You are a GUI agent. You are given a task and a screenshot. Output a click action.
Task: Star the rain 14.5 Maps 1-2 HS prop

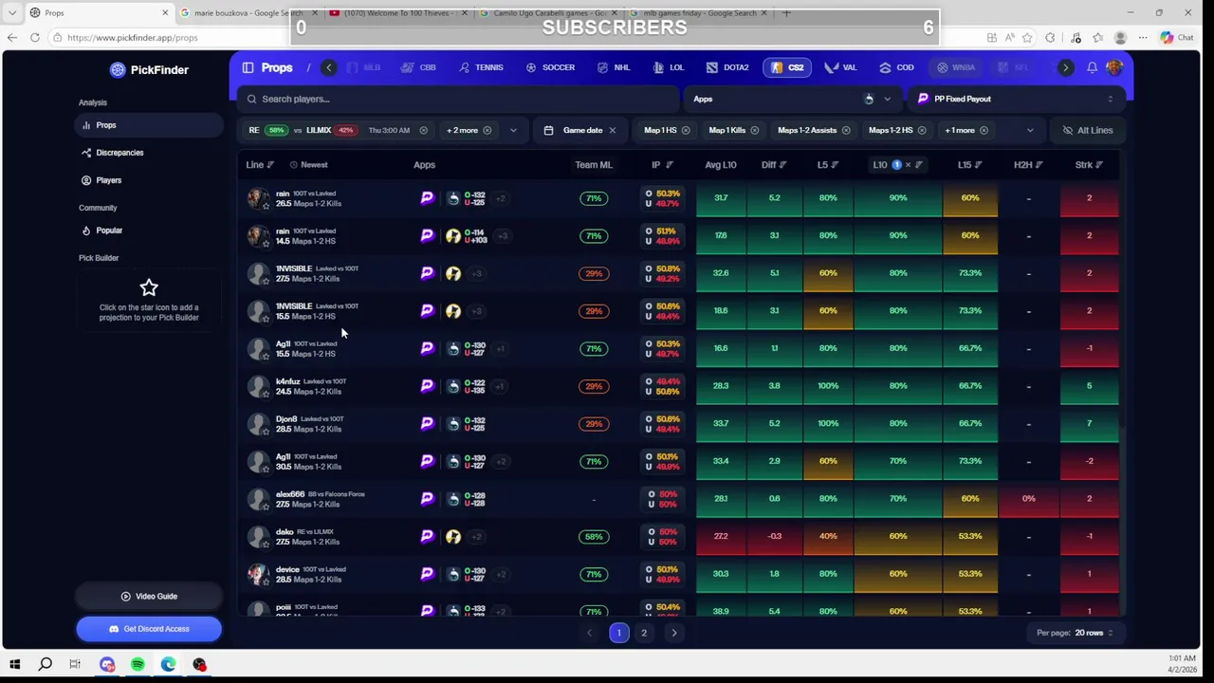[x=266, y=242]
